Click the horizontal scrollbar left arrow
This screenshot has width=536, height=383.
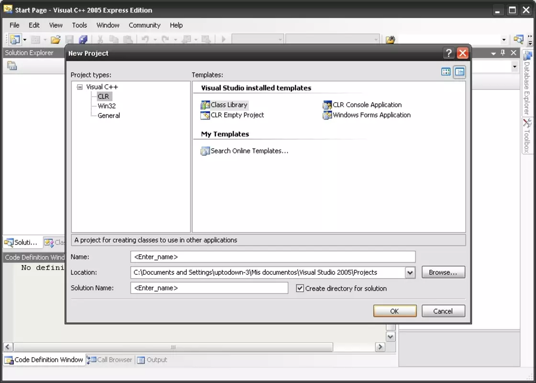click(x=8, y=347)
